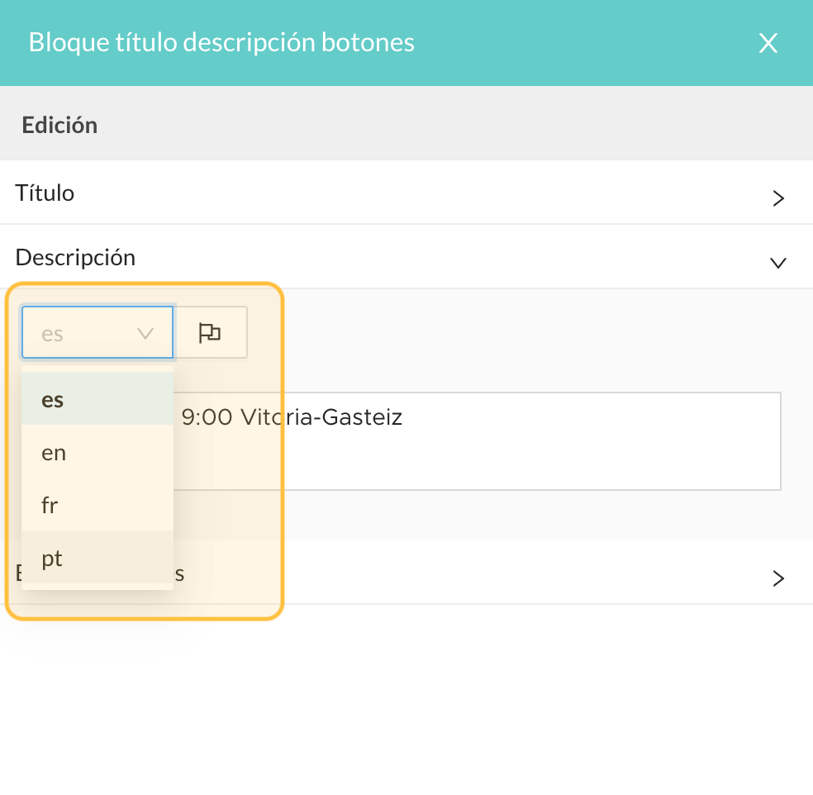Viewport: 813px width, 795px height.
Task: Click the language combo box showing es
Action: [x=97, y=332]
